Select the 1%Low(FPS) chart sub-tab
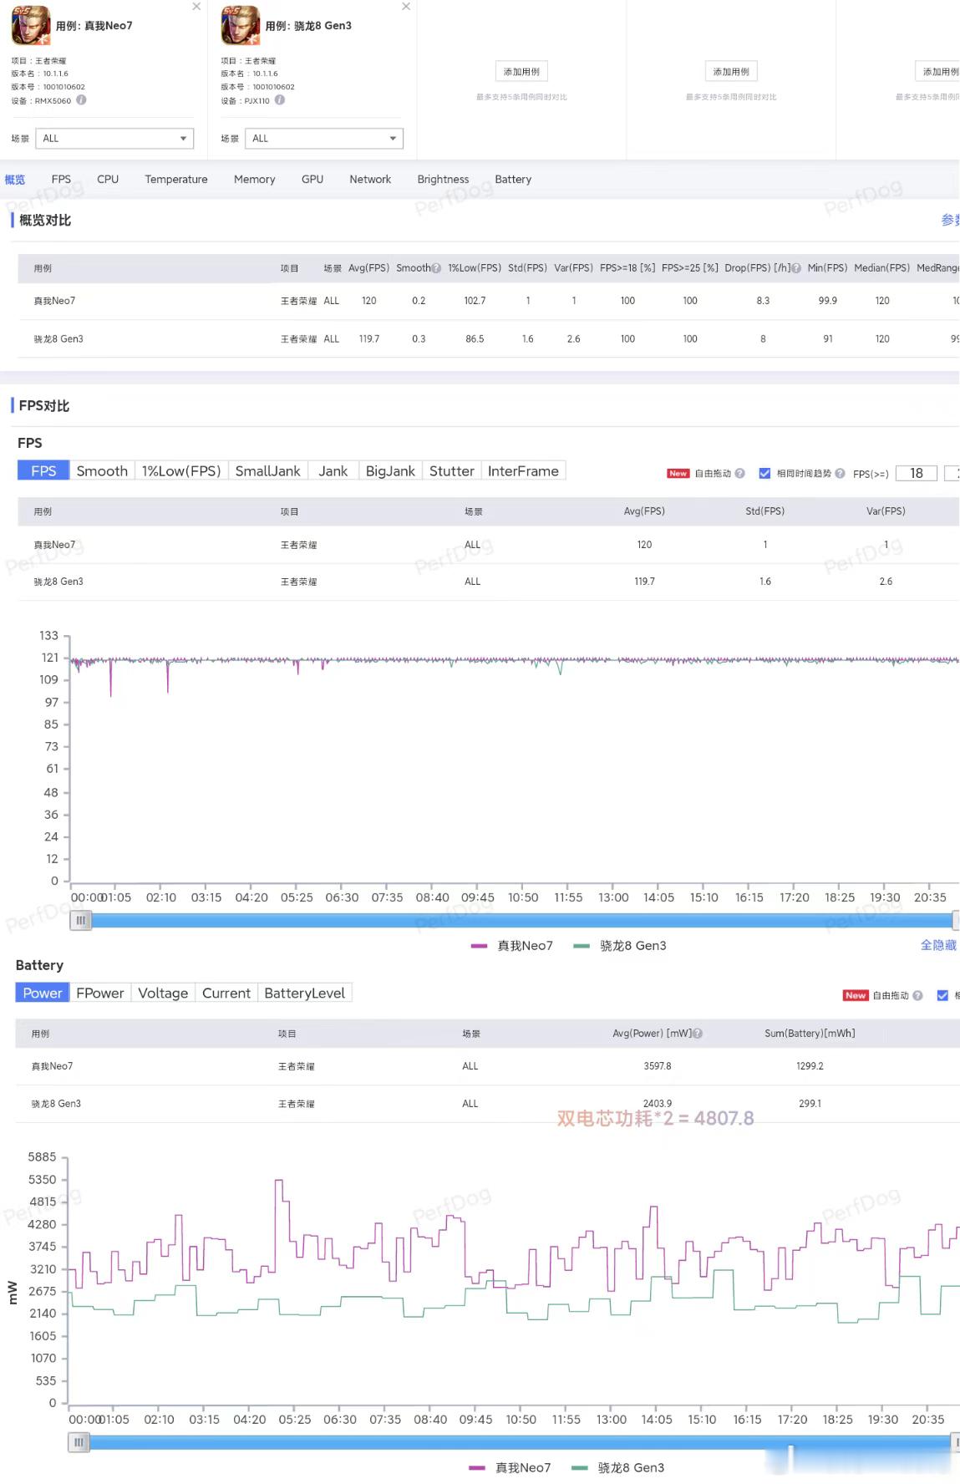Screen dimensions: 960x1484 tap(181, 471)
